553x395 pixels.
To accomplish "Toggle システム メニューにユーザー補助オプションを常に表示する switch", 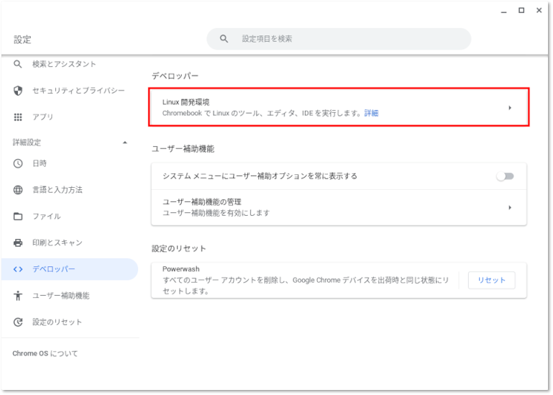I will [505, 176].
